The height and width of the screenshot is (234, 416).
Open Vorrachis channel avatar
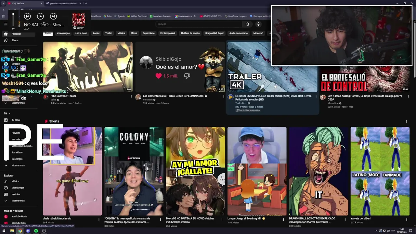[138, 97]
